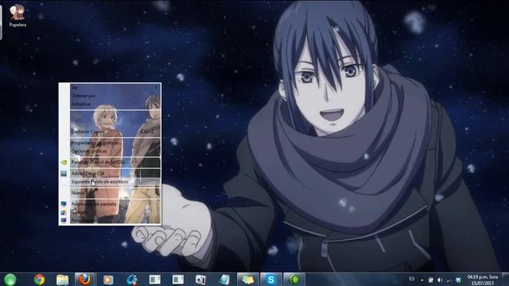Open the Action Center tray flag icon

[430, 280]
